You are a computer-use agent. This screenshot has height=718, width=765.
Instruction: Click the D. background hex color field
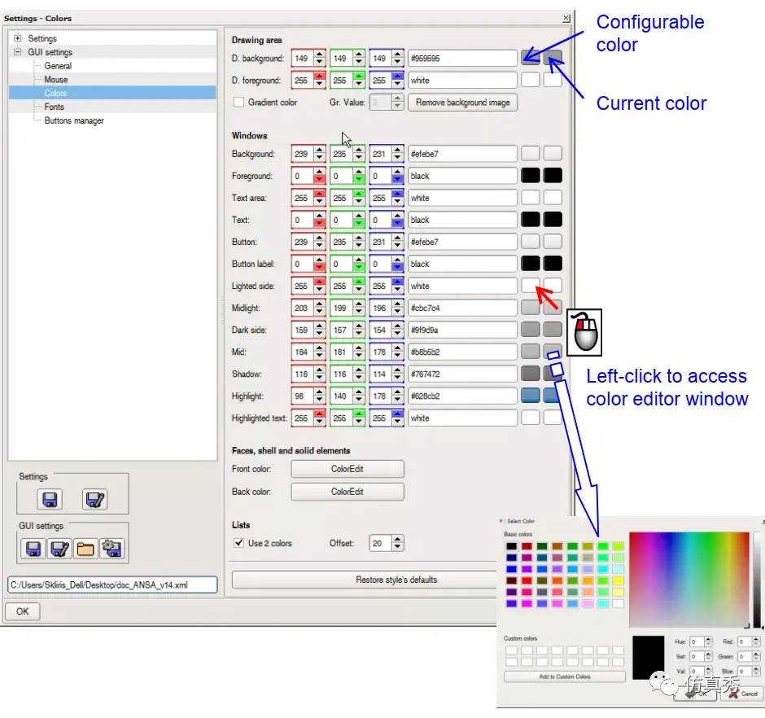coord(462,58)
